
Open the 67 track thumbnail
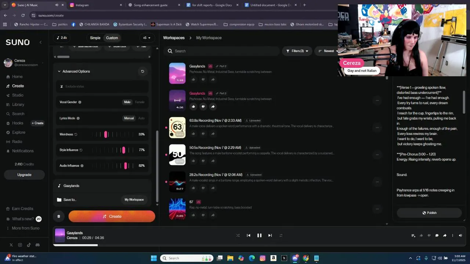pos(177,209)
